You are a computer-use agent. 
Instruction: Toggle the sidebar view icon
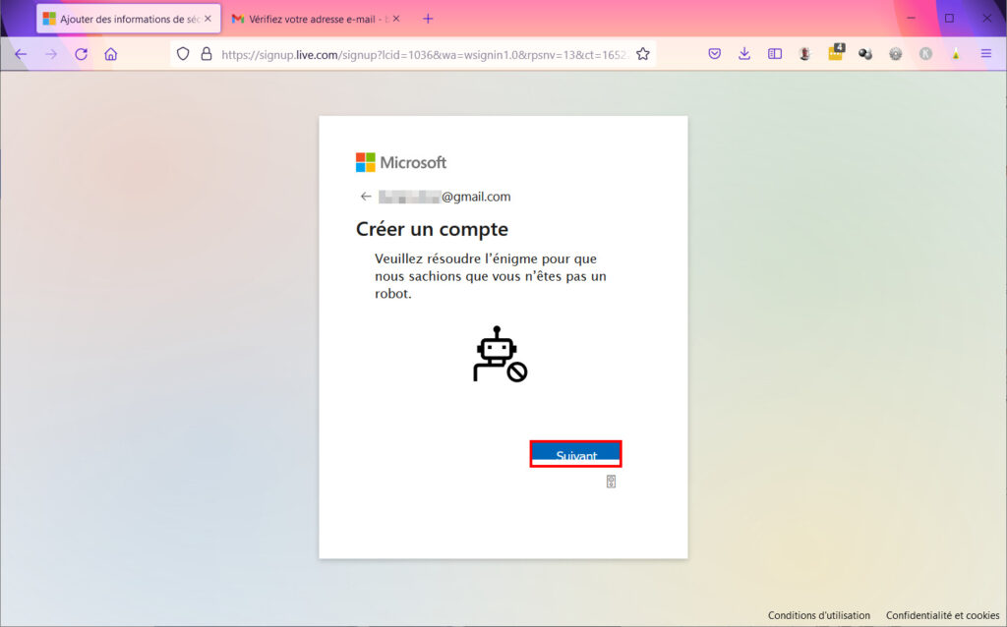775,55
